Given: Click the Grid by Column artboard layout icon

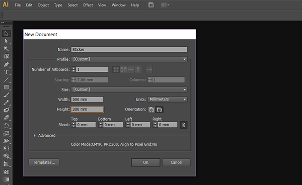Looking at the screenshot, I should click(123, 69).
